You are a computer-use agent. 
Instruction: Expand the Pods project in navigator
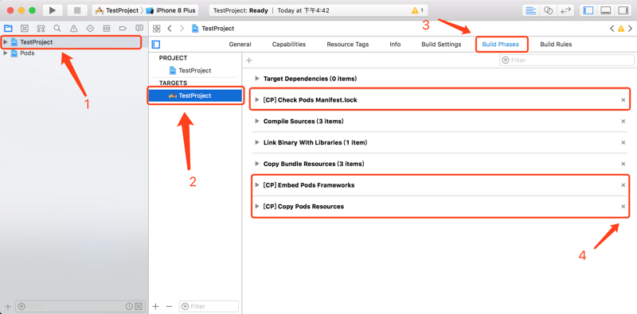tap(6, 53)
